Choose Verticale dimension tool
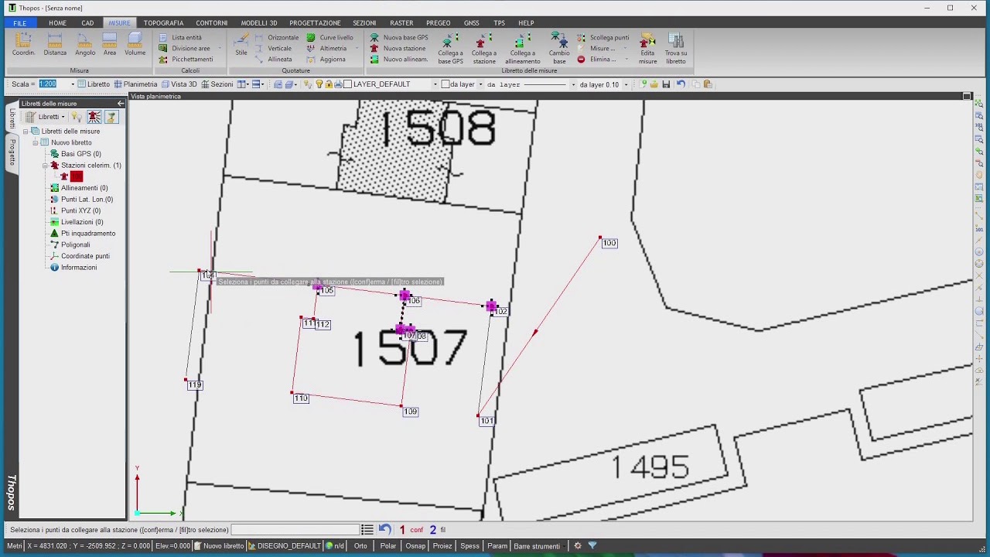The image size is (990, 557). click(x=273, y=48)
